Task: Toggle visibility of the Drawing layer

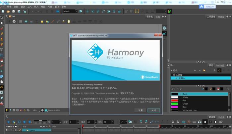Action: (7, 130)
